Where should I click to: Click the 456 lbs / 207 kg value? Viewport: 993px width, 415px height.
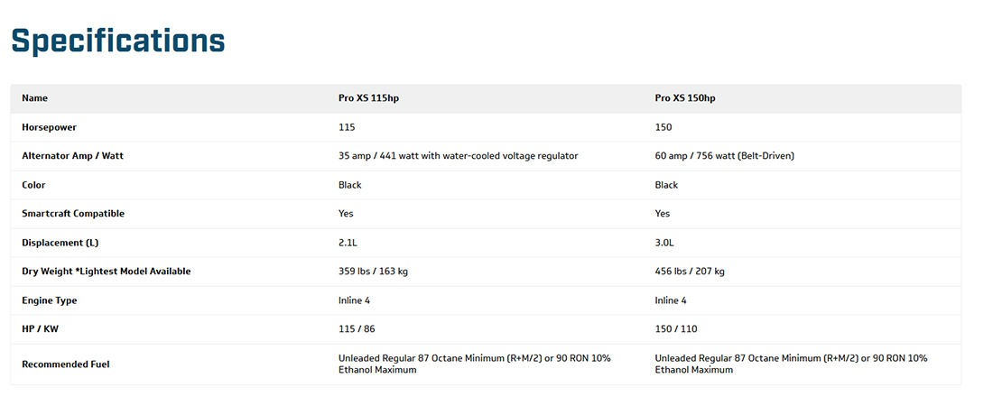pyautogui.click(x=690, y=272)
